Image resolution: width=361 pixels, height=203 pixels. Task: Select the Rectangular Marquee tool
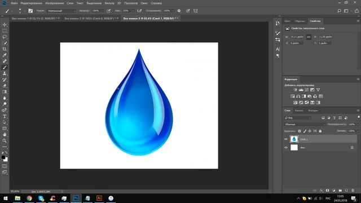5,30
